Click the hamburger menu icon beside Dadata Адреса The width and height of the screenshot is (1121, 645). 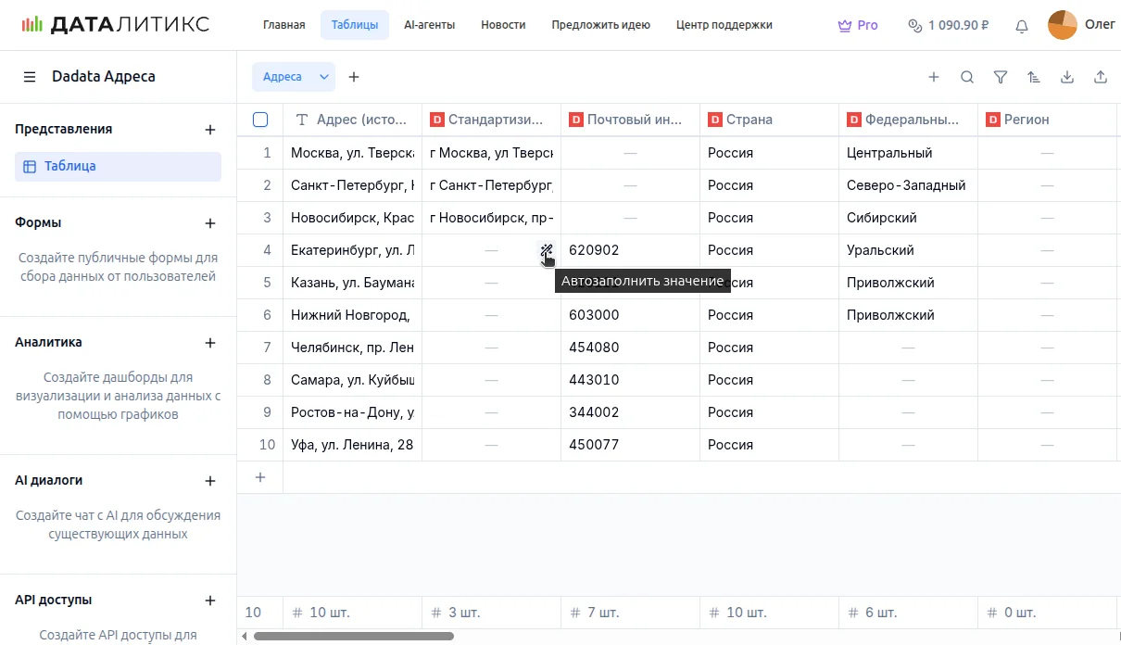30,77
